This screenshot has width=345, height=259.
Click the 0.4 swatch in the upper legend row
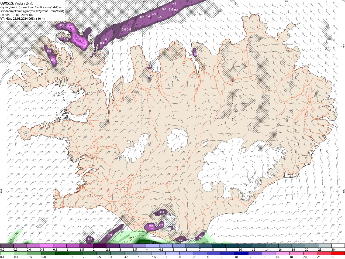point(33,246)
